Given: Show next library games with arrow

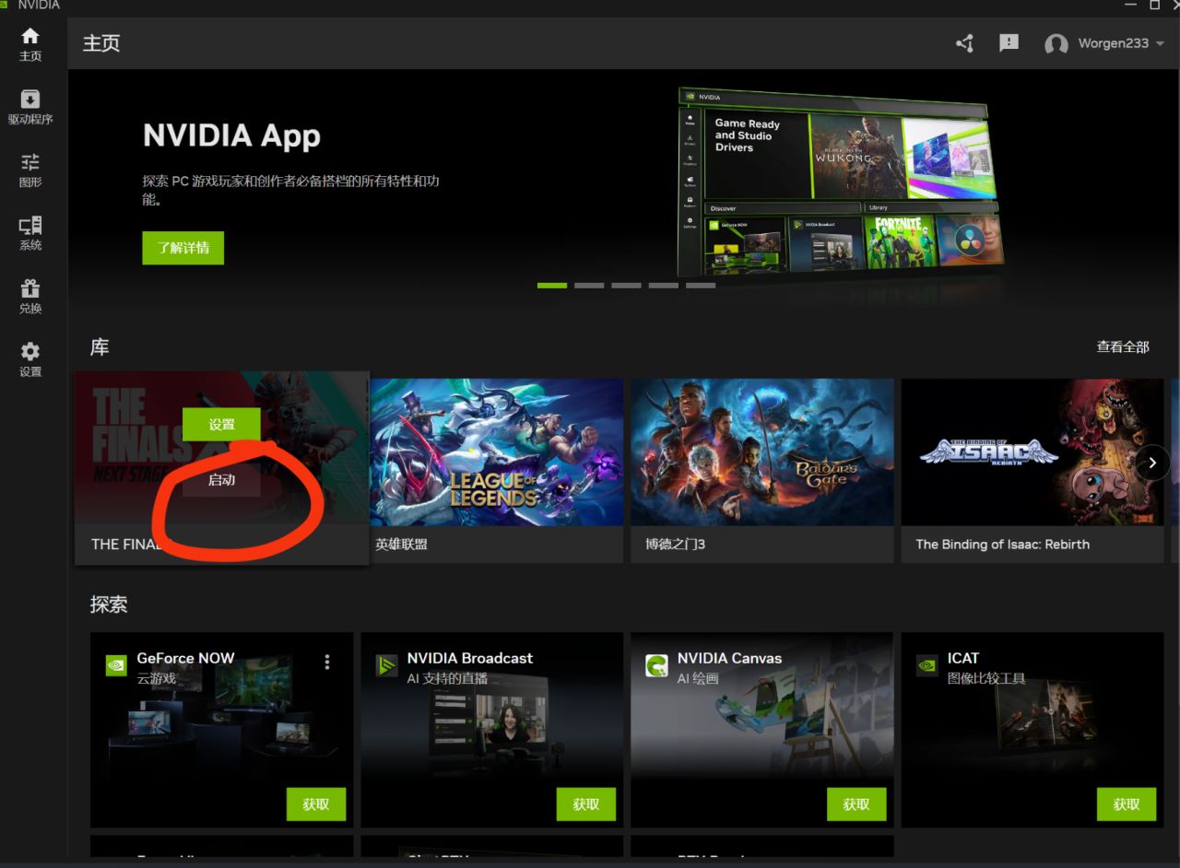Looking at the screenshot, I should pyautogui.click(x=1152, y=463).
